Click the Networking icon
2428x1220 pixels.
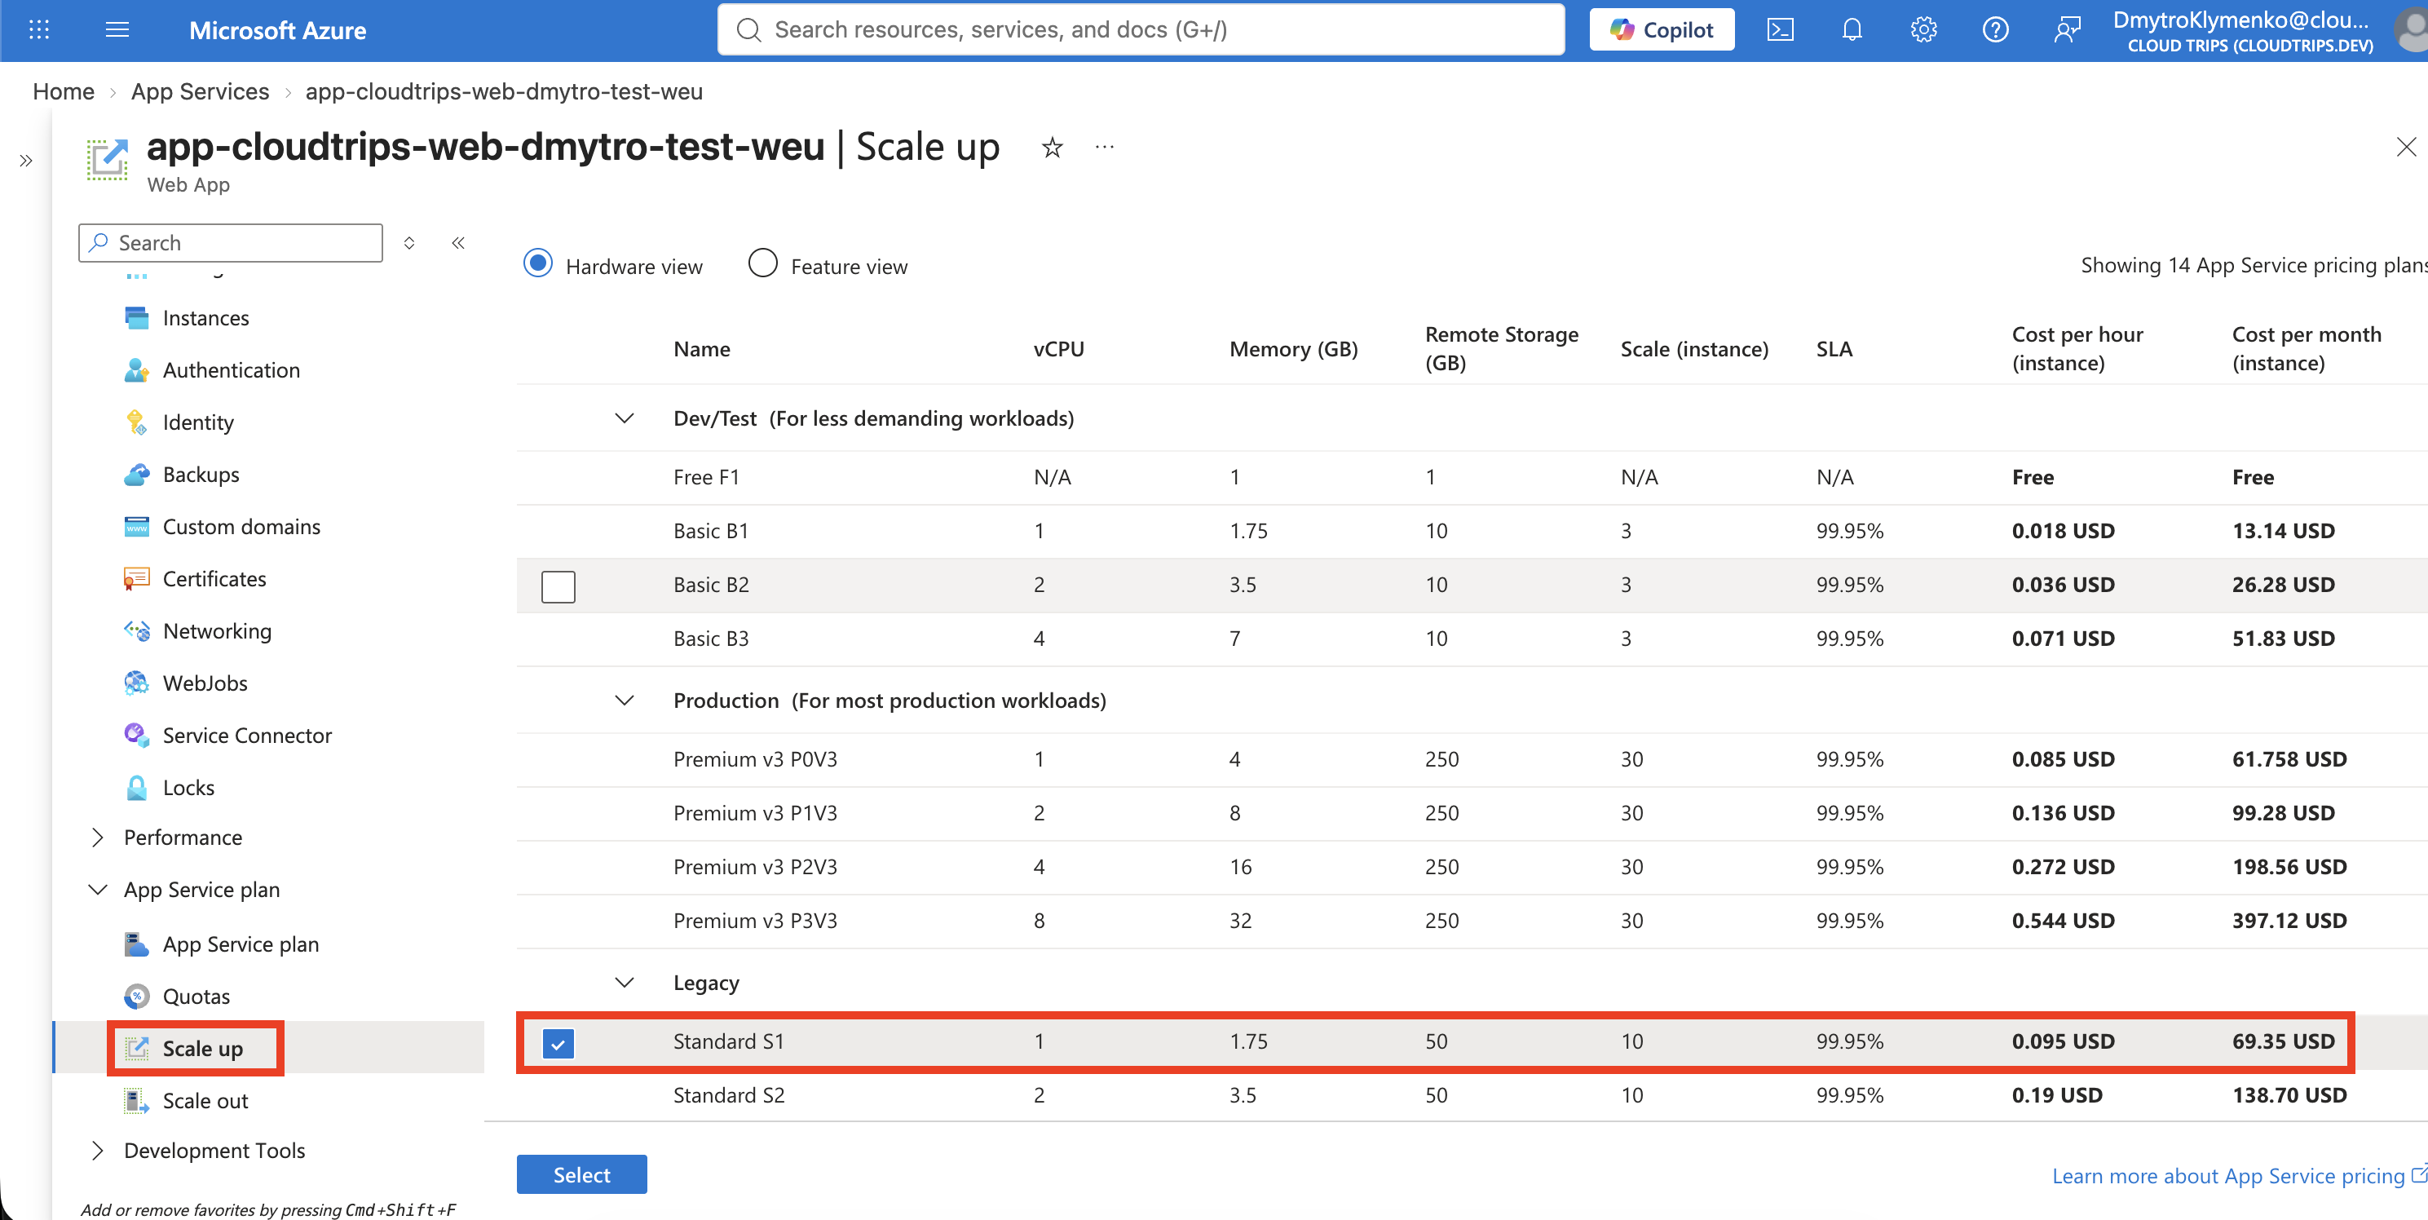click(137, 630)
